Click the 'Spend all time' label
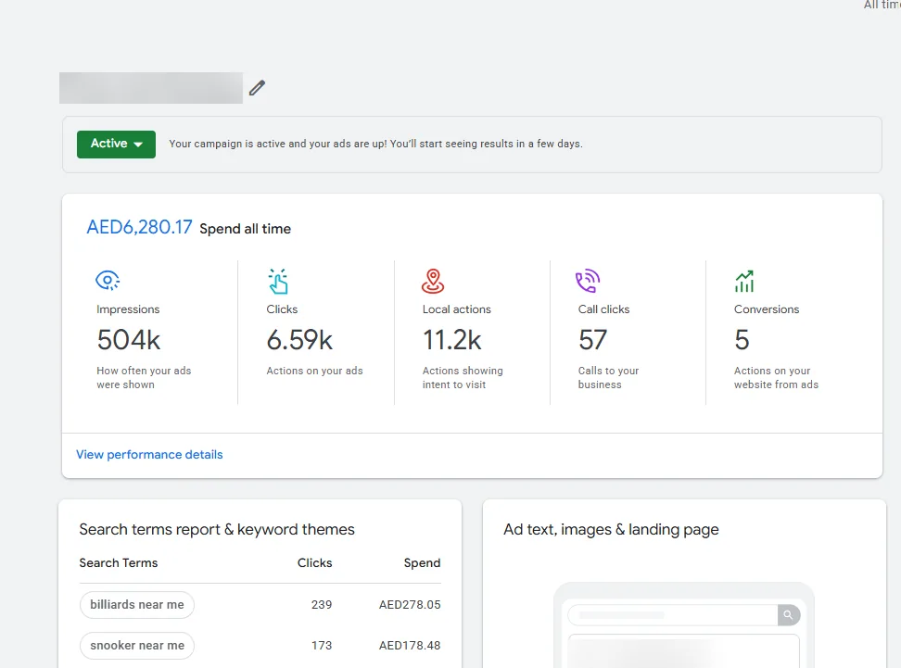Image resolution: width=901 pixels, height=668 pixels. [245, 229]
